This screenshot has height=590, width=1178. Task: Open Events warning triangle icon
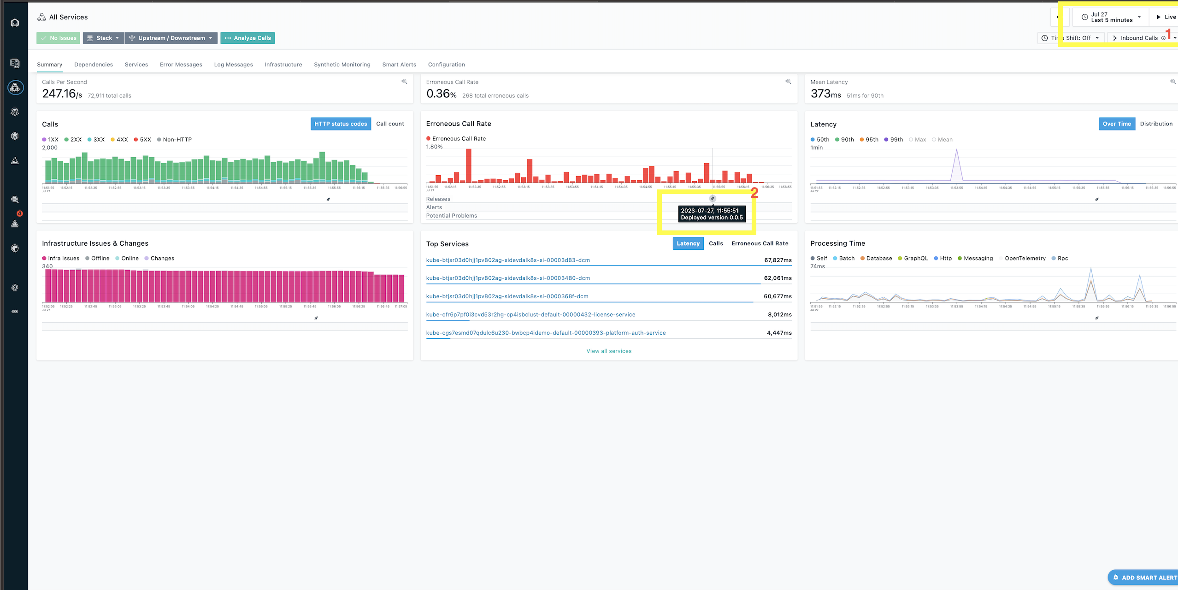tap(15, 224)
